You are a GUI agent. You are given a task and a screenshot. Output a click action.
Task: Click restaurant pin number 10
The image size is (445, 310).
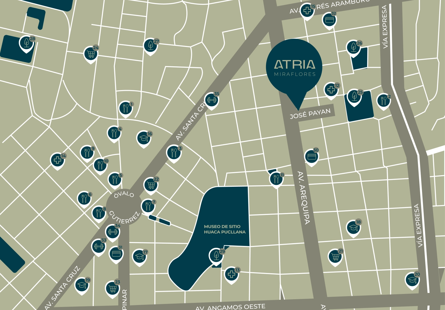click(100, 165)
